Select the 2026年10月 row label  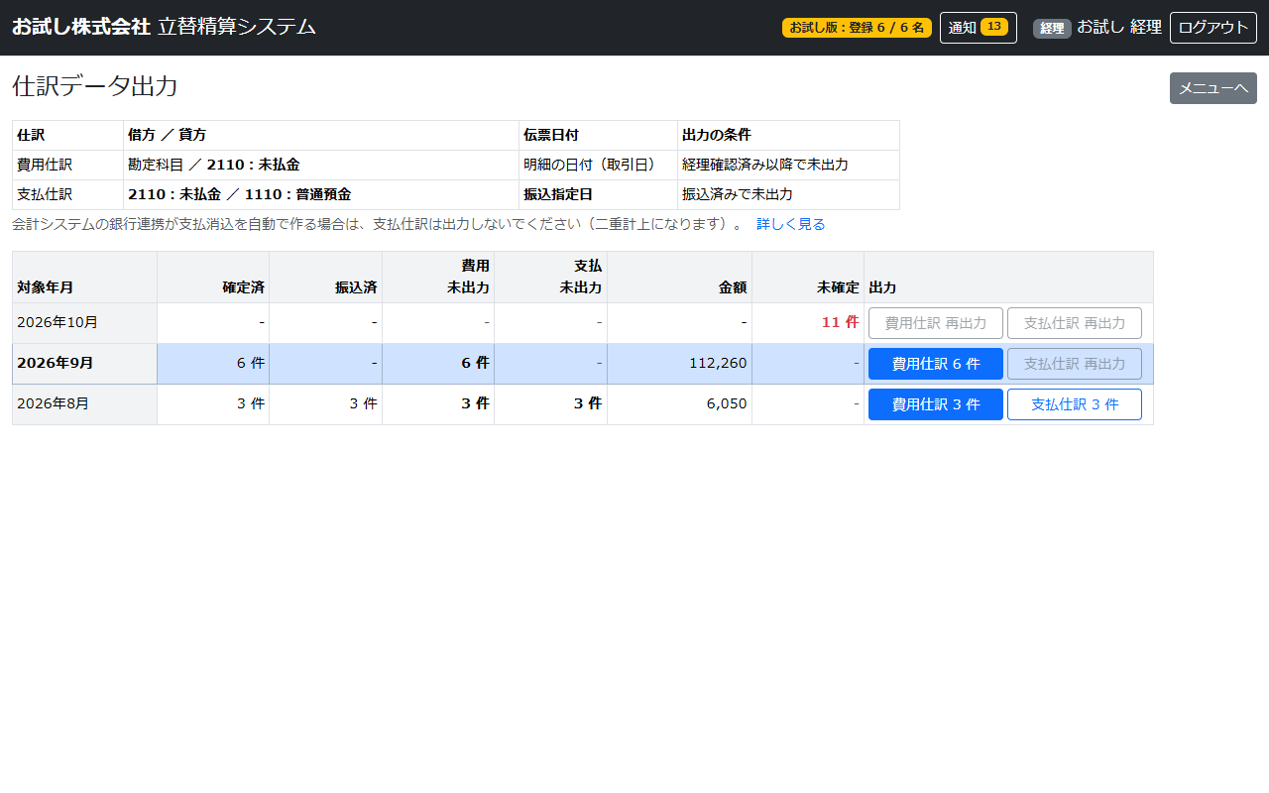84,323
